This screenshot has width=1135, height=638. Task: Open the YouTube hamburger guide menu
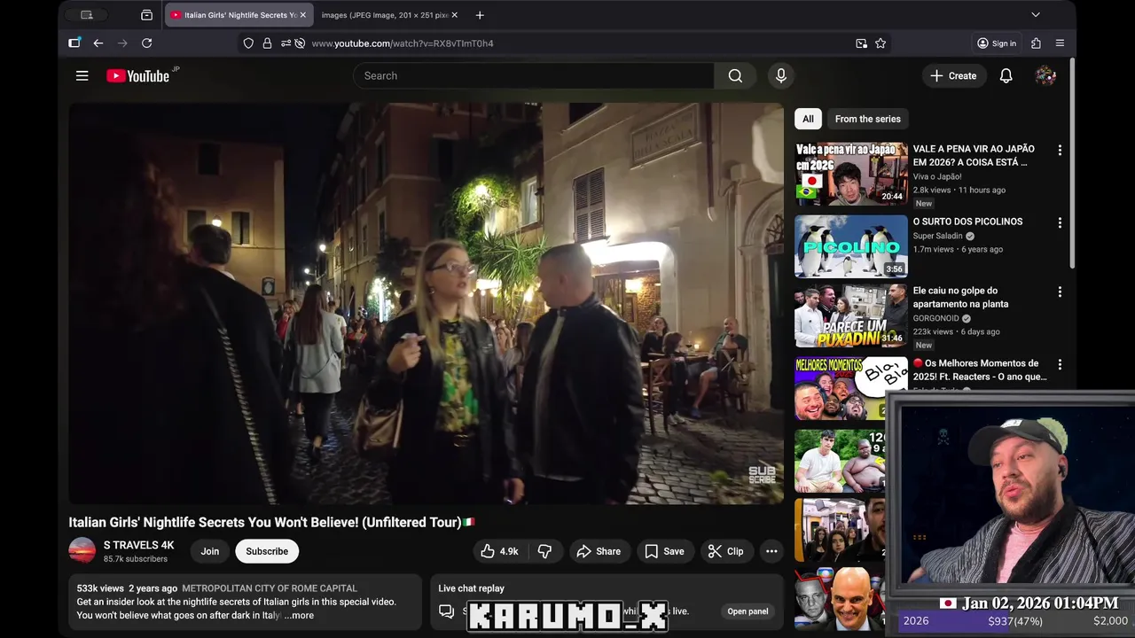point(82,76)
